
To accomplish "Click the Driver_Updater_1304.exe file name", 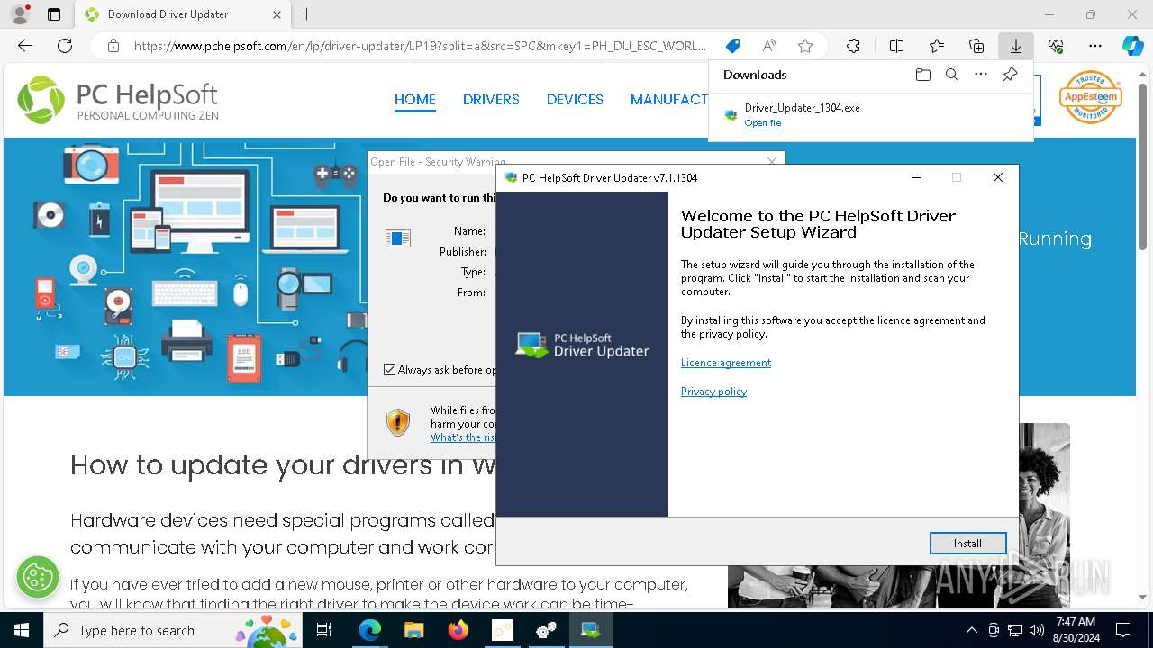I will pyautogui.click(x=802, y=108).
